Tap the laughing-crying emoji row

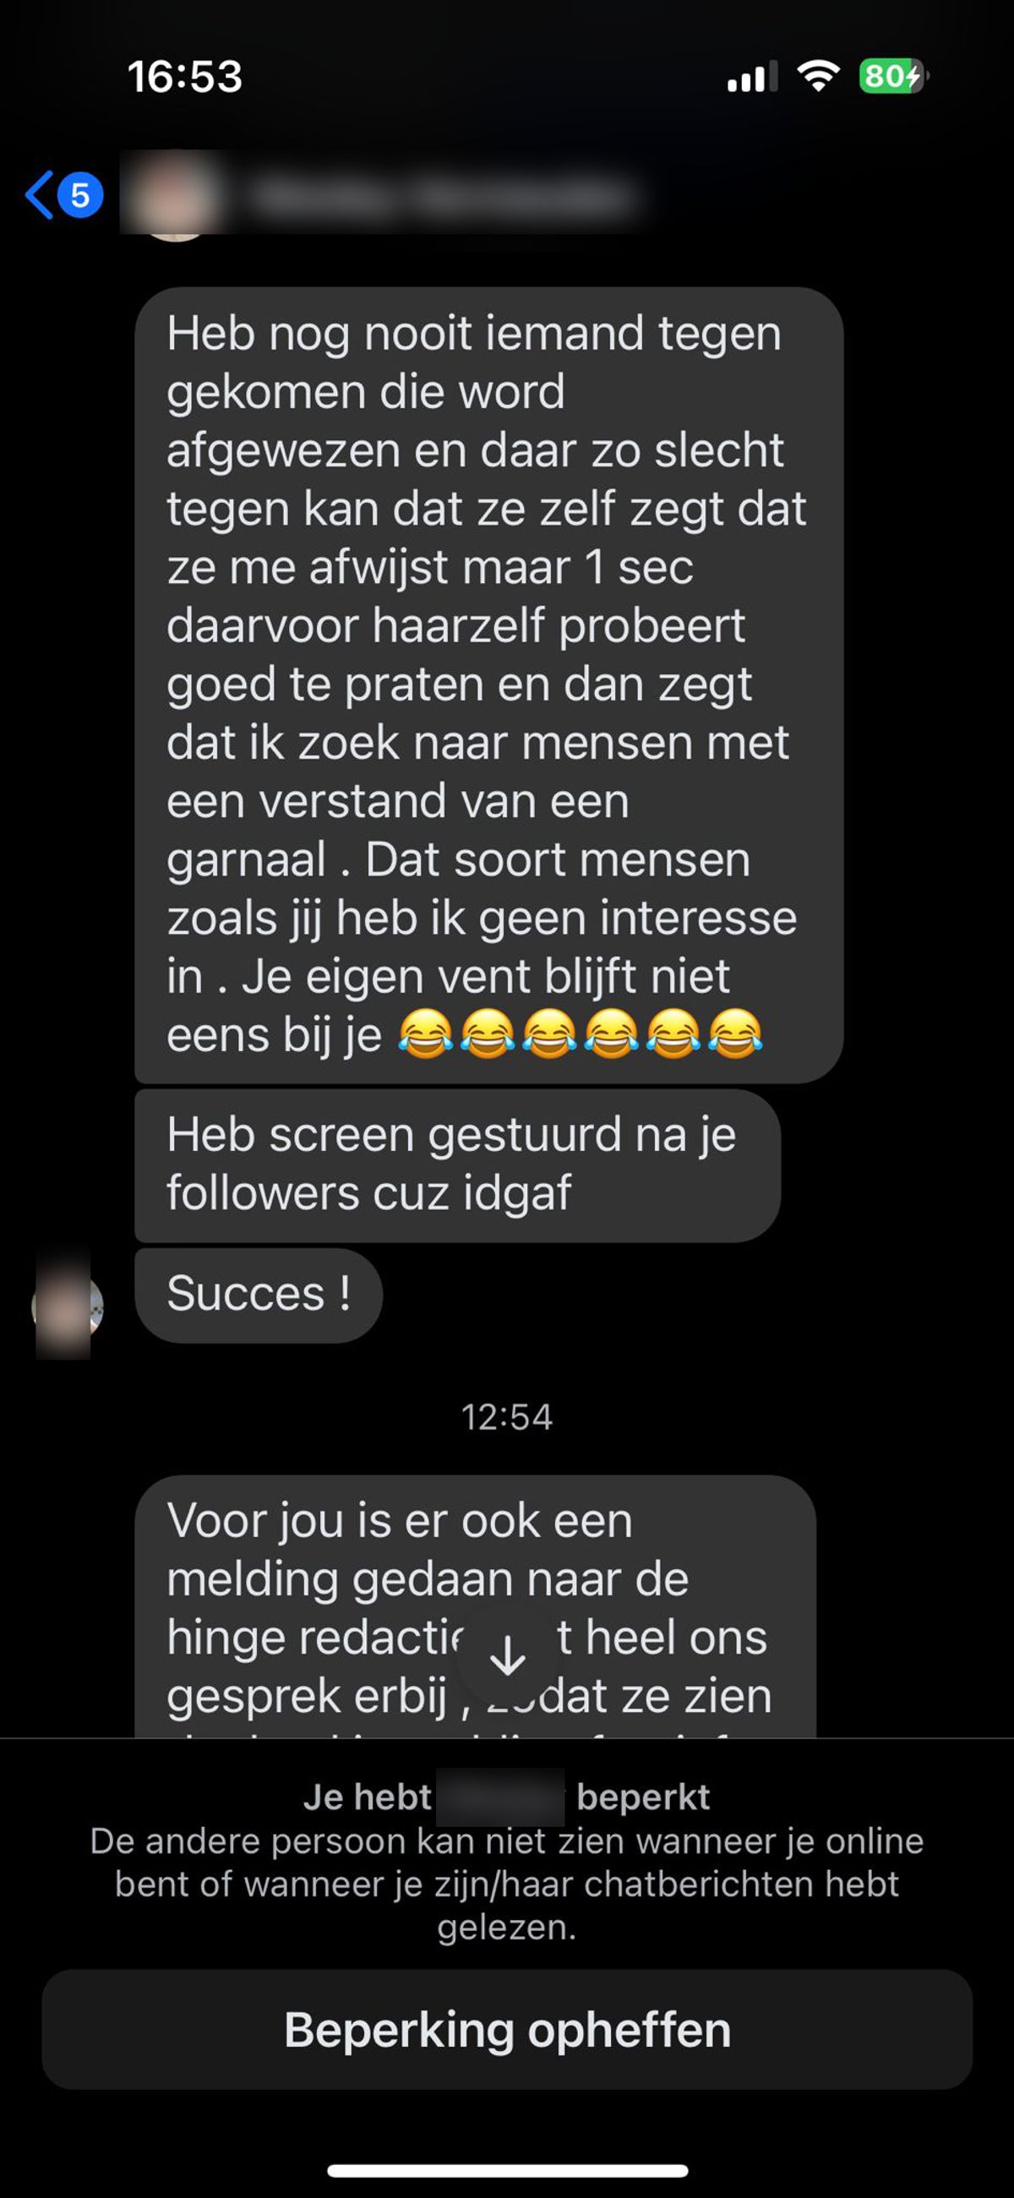point(581,1034)
